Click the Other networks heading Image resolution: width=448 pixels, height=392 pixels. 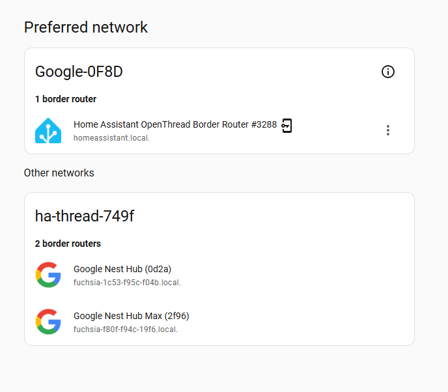[x=59, y=173]
